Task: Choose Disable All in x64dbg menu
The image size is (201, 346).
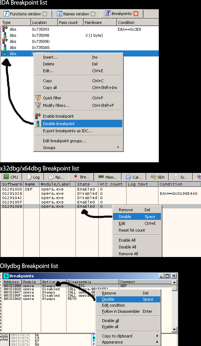Action: tap(137, 247)
